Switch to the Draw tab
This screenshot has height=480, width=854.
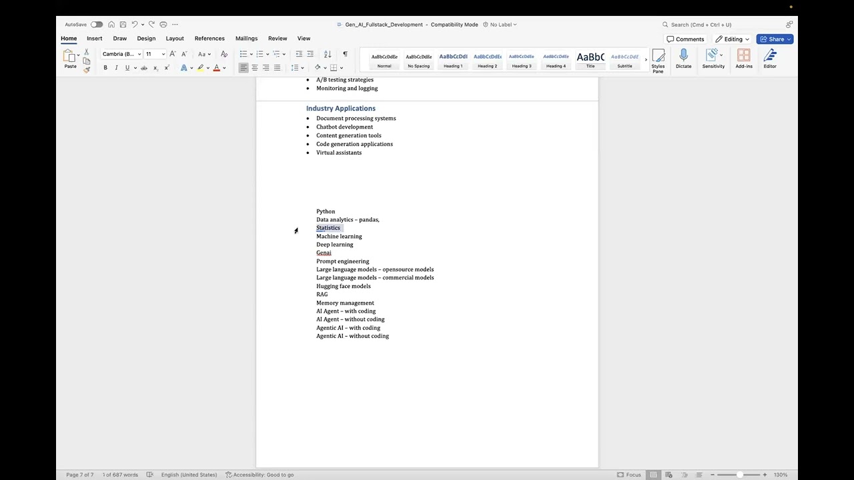(119, 39)
